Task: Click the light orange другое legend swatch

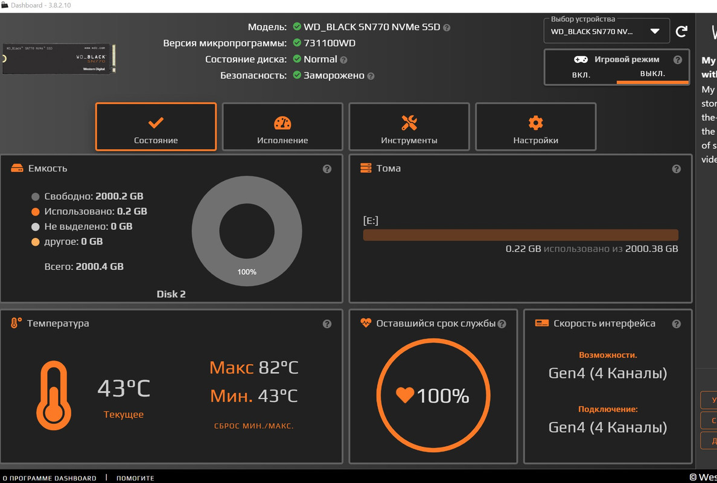Action: [x=35, y=242]
